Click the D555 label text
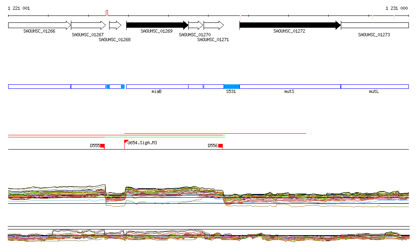 95,146
